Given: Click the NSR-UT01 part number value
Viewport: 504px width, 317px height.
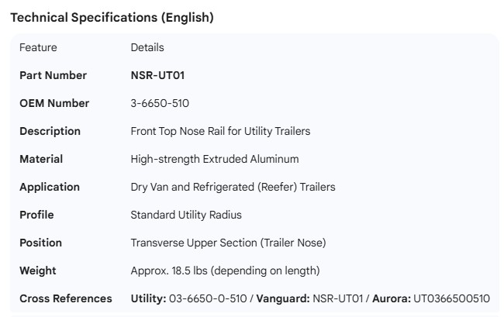Looking at the screenshot, I should (157, 75).
